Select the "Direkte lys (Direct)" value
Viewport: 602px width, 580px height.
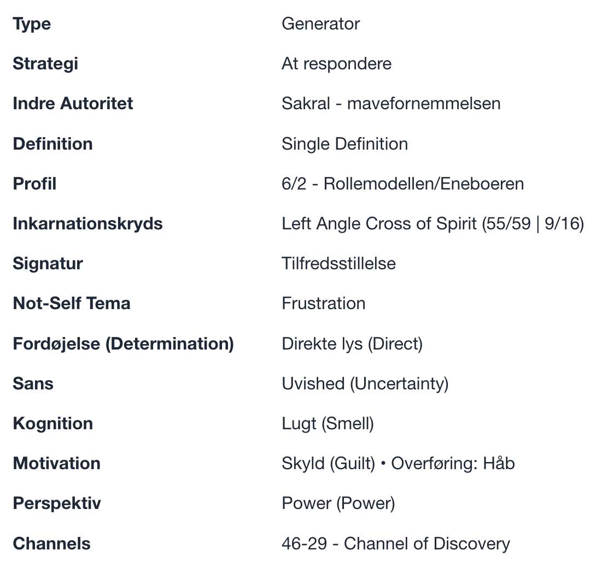coord(352,344)
